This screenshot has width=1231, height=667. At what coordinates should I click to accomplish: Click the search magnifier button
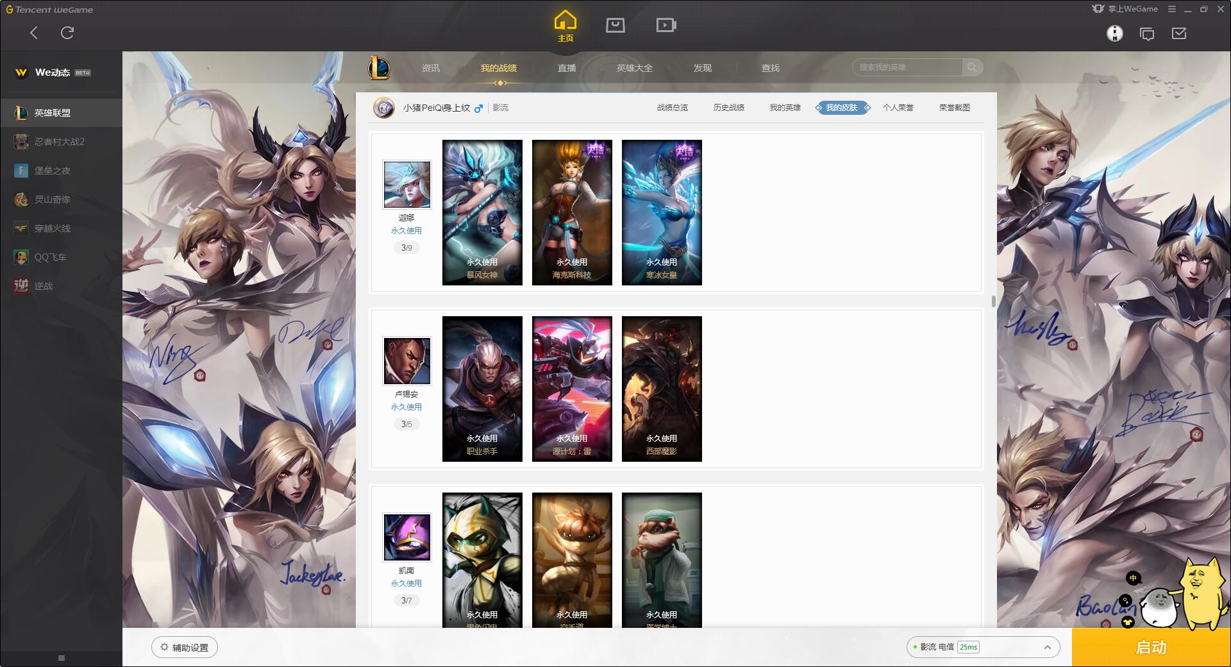[x=972, y=67]
